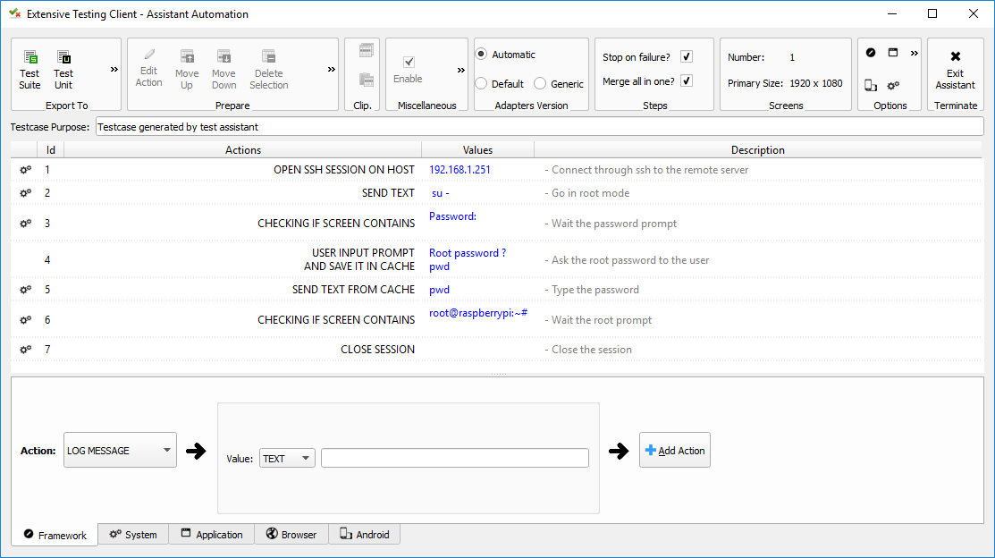Expand the Options group overflow chevron
Viewport: 995px width, 558px height.
click(914, 54)
